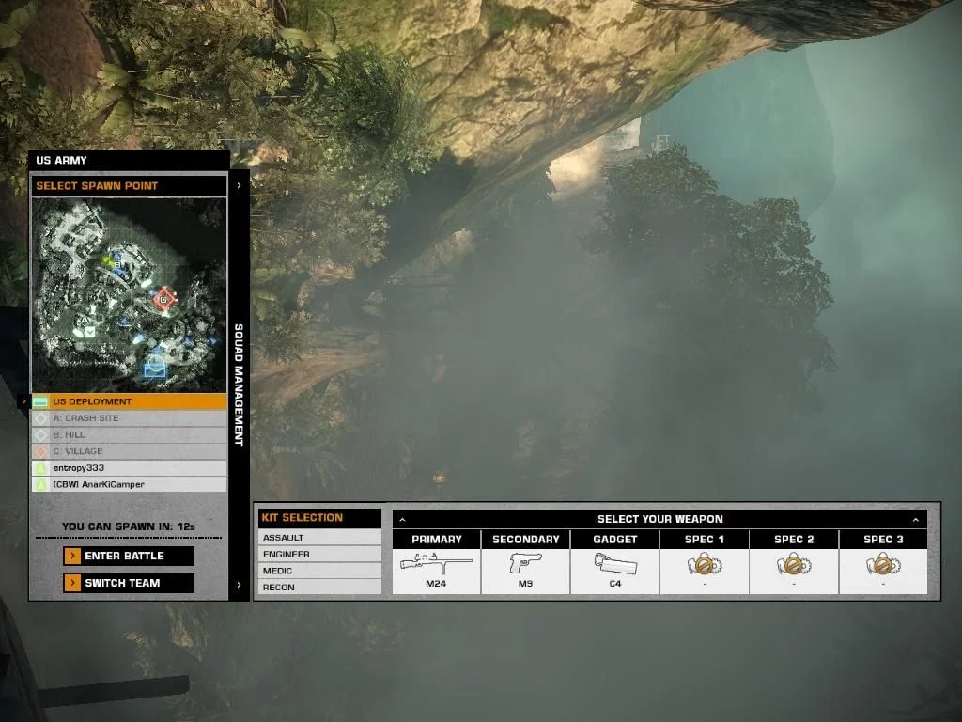
Task: Click flag B marker on the minimap
Action: (x=117, y=264)
